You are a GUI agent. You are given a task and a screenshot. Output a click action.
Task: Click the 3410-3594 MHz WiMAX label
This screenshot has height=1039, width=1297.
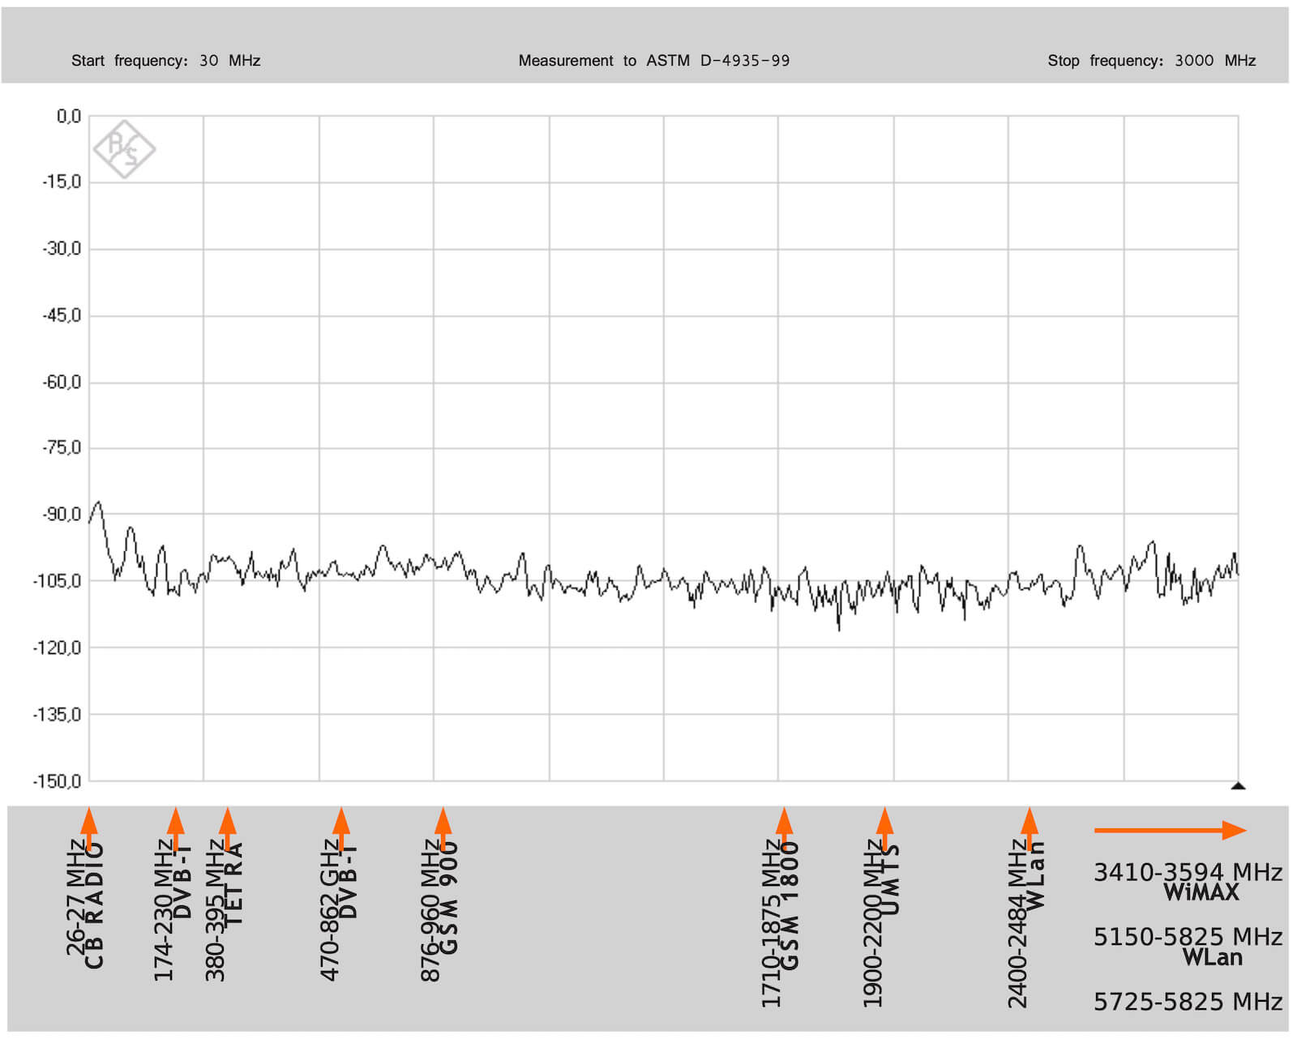click(x=1188, y=882)
